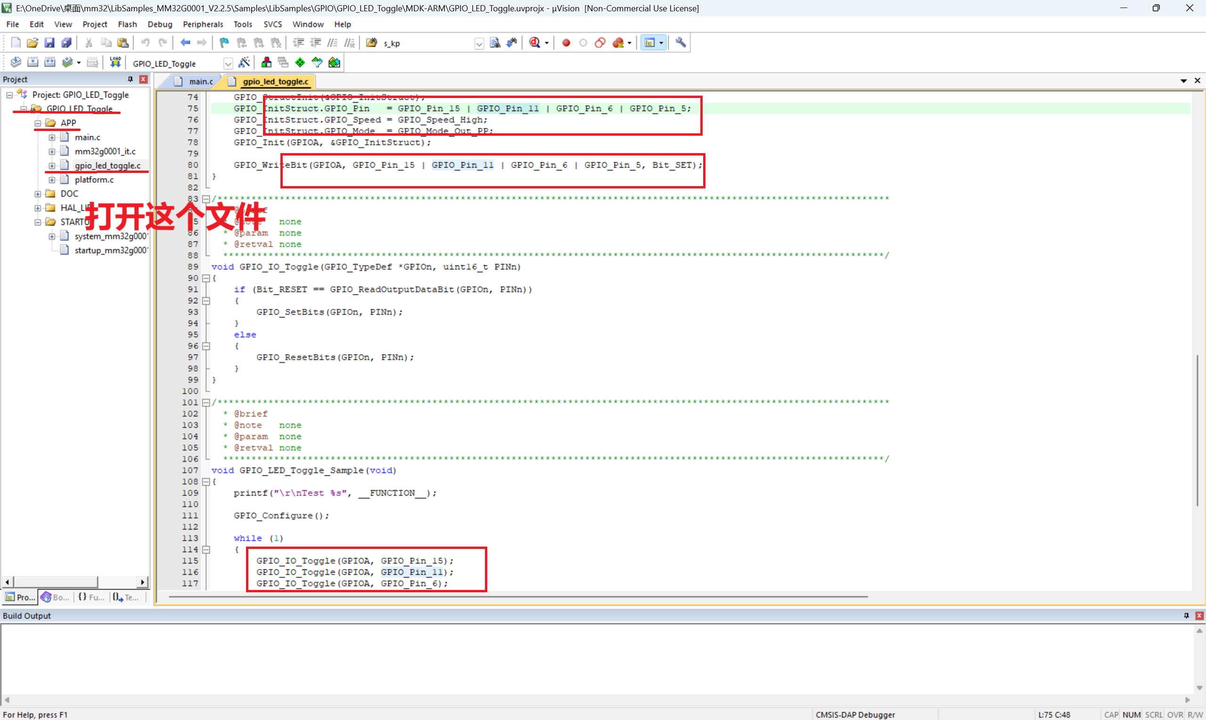Open platform.c in the project tree
Screen dimensions: 1206x720
point(94,180)
